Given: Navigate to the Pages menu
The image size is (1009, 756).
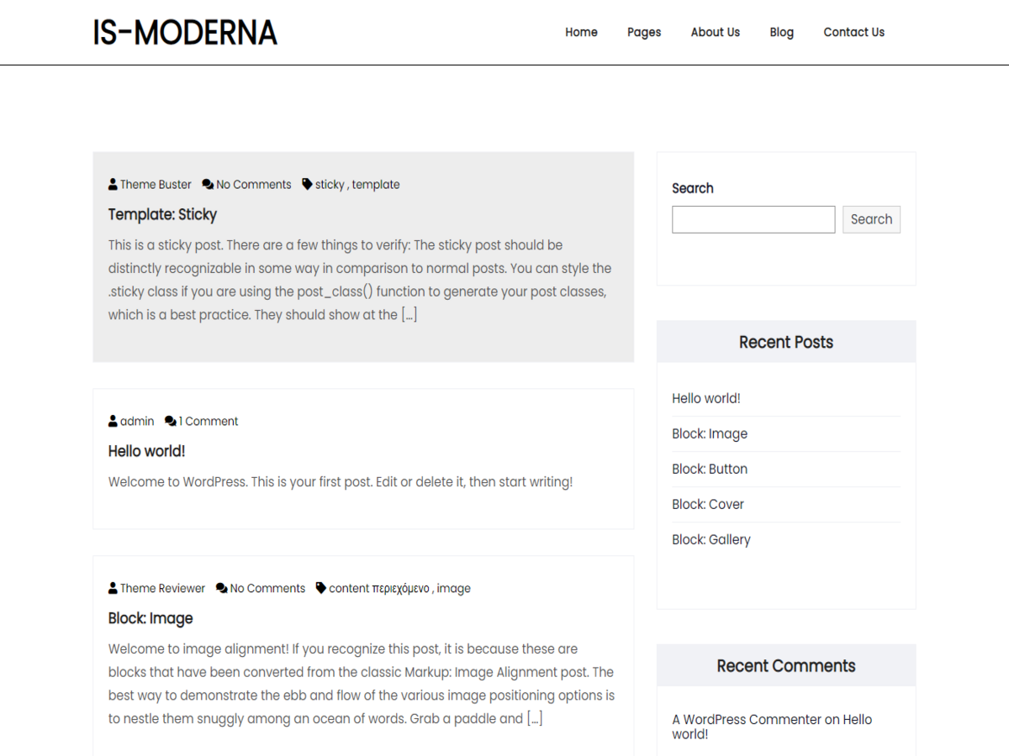Looking at the screenshot, I should point(644,32).
